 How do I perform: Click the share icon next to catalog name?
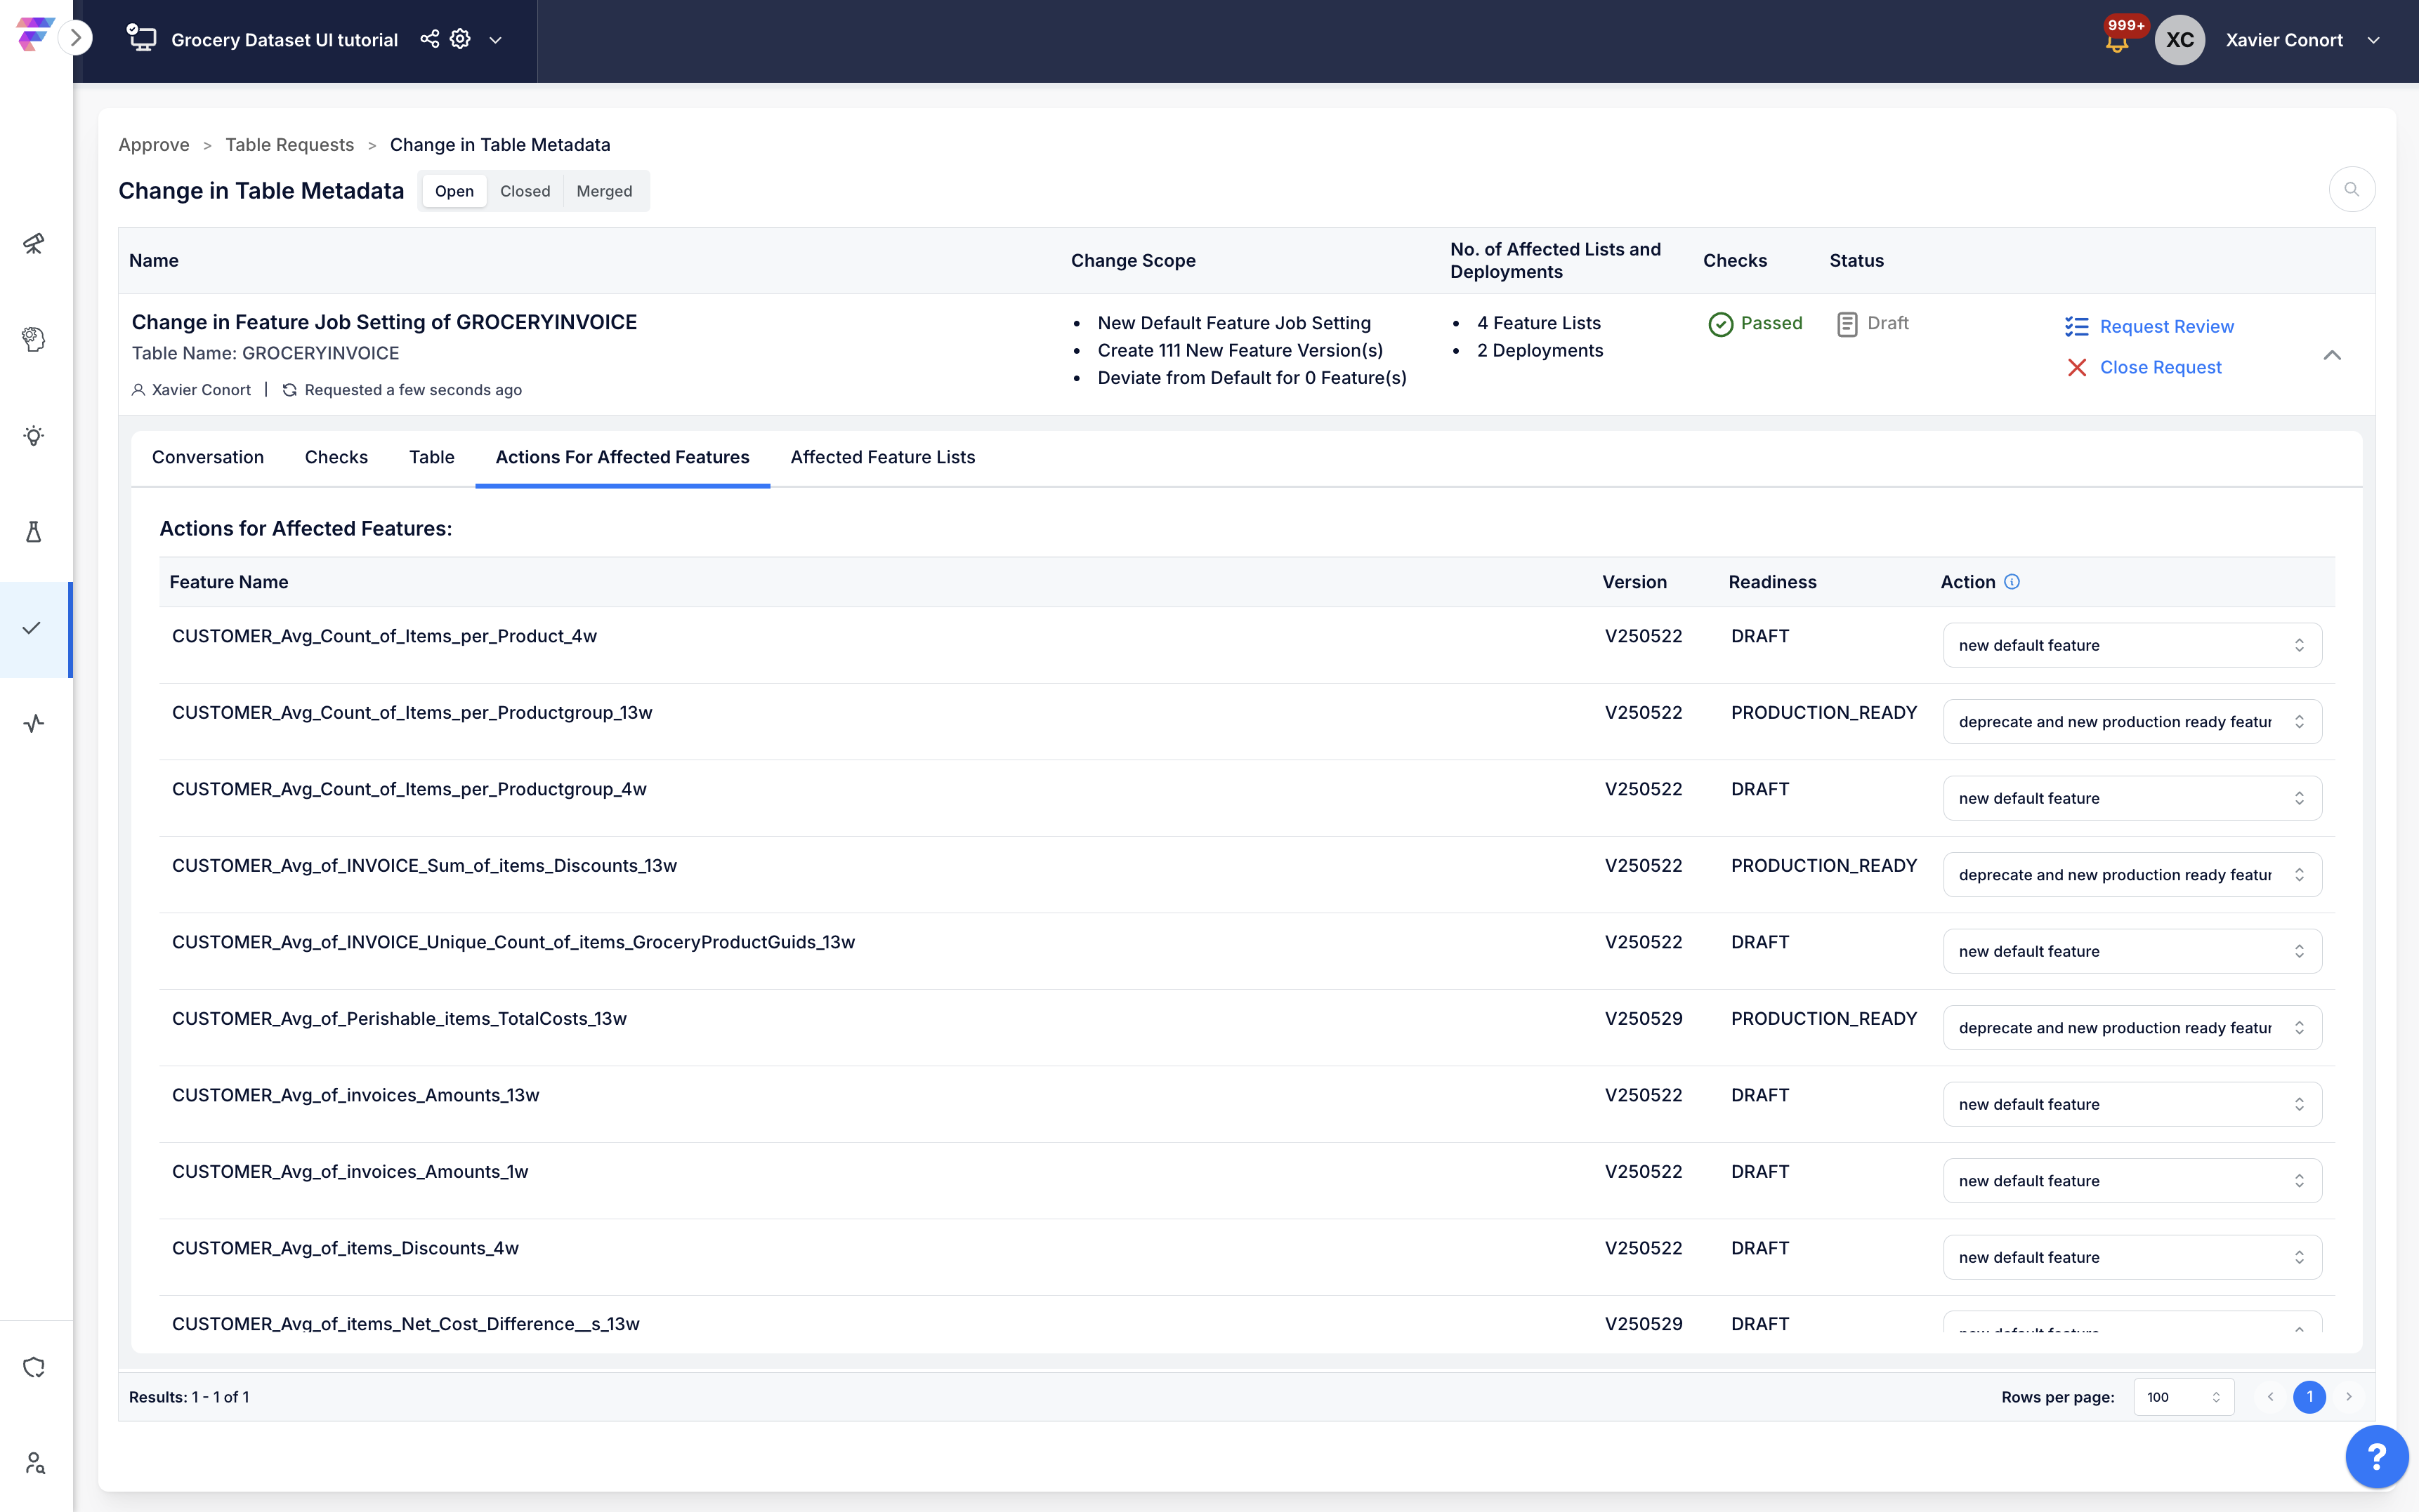pos(429,39)
